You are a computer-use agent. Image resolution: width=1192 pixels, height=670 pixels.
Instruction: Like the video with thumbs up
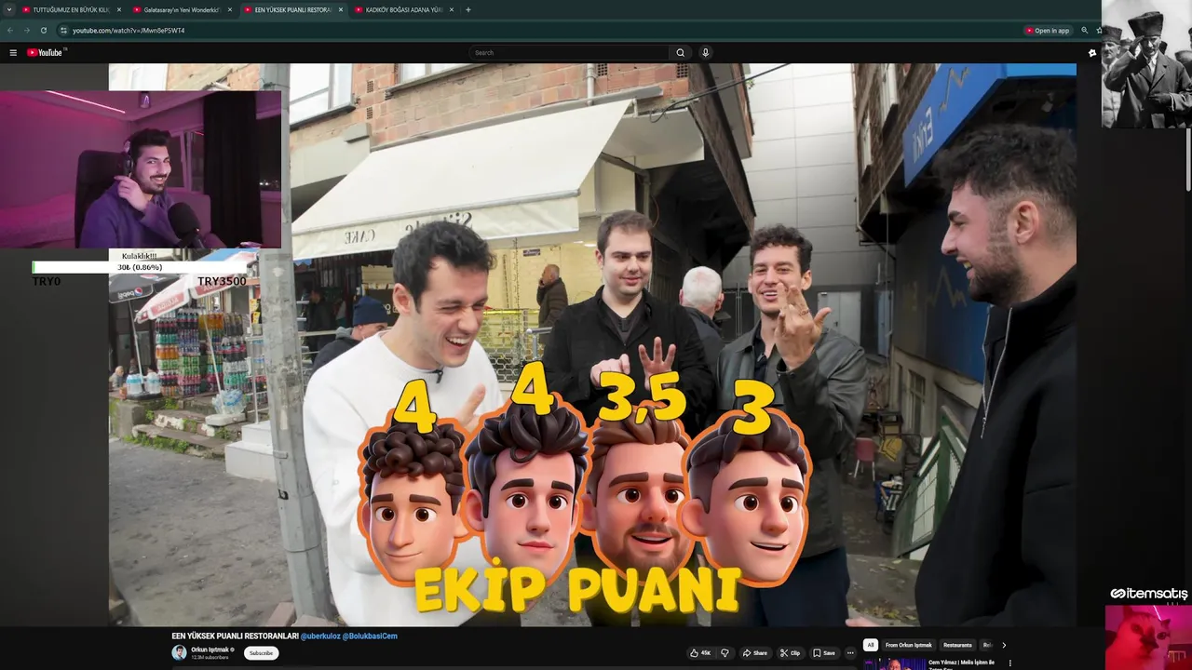699,652
